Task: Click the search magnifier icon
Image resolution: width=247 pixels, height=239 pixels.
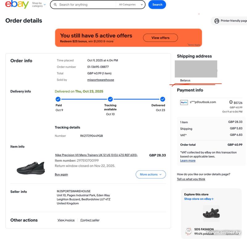Action: coord(55,5)
